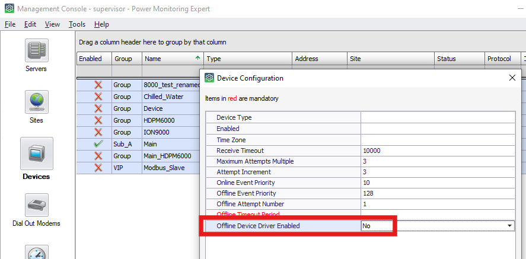Viewport: 526px width, 259px height.
Task: Click the Offline Timeout Period value field
Action: (438, 213)
